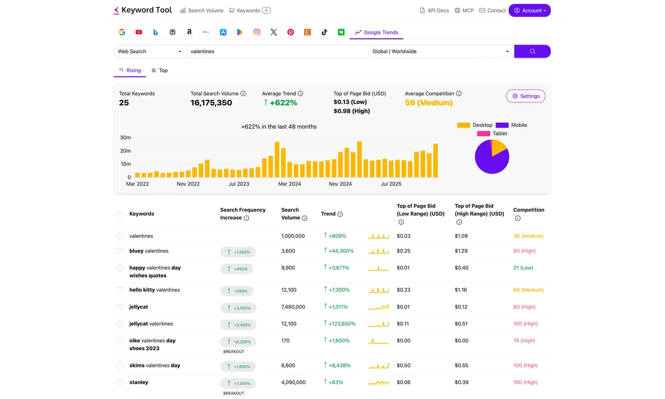Switch to the TikTok keyword source
This screenshot has width=665, height=399.
click(x=324, y=32)
